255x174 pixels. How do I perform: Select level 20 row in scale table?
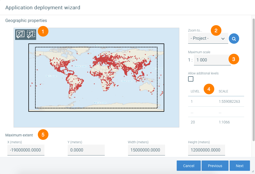(216, 122)
